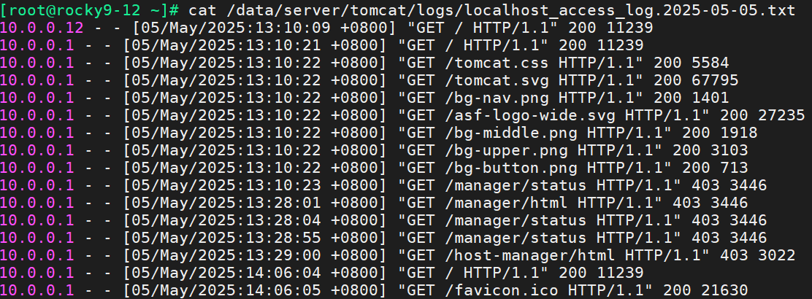Click the /asf-logo-wide.svg request line
Image resolution: width=812 pixels, height=299 pixels.
pyautogui.click(x=402, y=115)
